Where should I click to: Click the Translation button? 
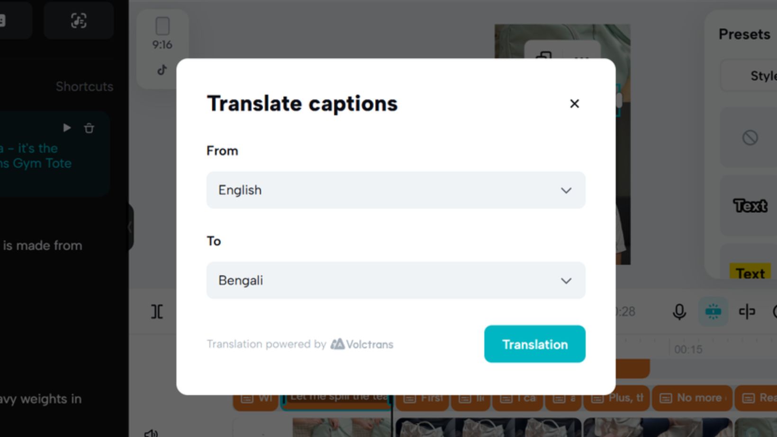pyautogui.click(x=534, y=344)
